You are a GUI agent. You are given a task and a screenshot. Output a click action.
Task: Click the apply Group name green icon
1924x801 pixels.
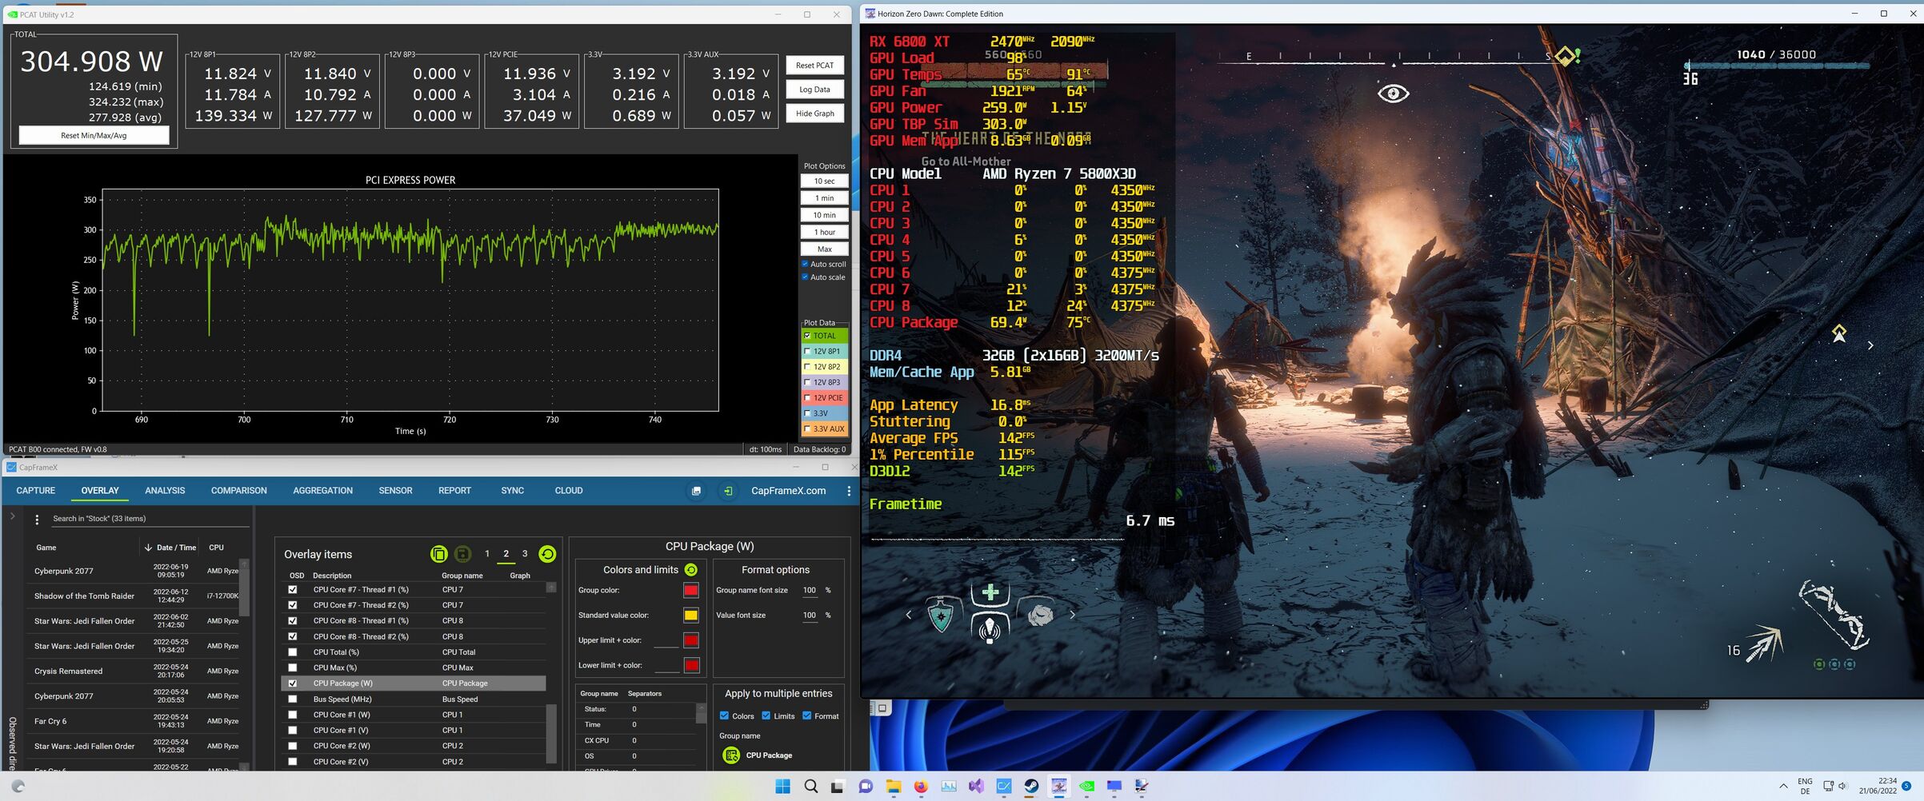(x=731, y=755)
